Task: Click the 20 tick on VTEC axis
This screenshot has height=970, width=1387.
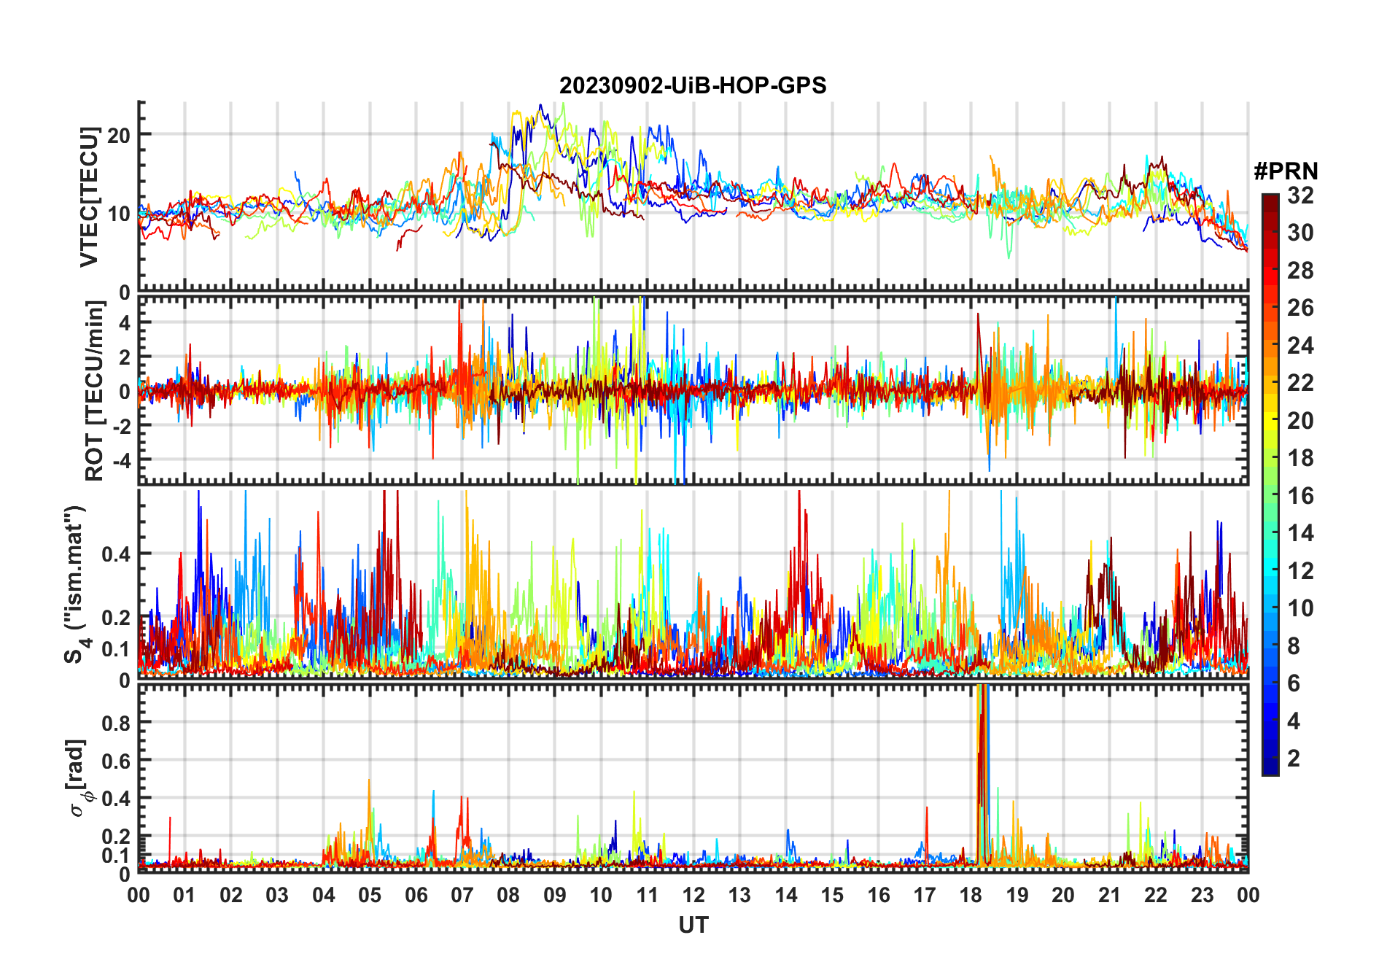Action: click(119, 134)
